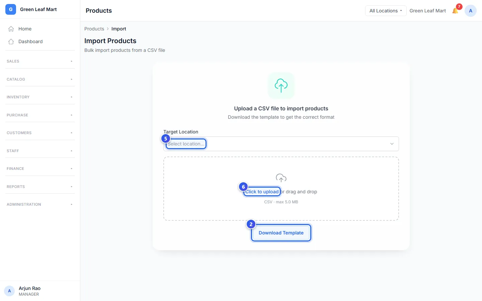Click the Arjun Rao user name

[29, 288]
